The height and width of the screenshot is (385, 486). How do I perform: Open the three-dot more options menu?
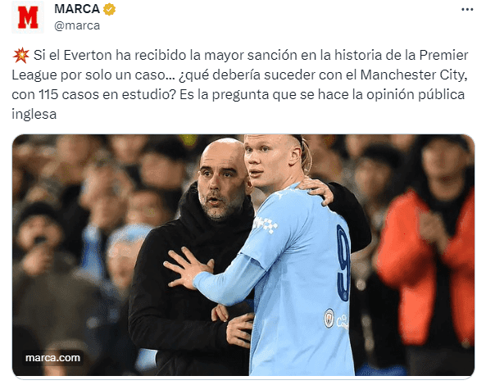[x=467, y=10]
